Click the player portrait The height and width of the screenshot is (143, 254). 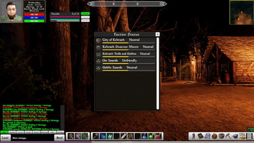(12, 11)
